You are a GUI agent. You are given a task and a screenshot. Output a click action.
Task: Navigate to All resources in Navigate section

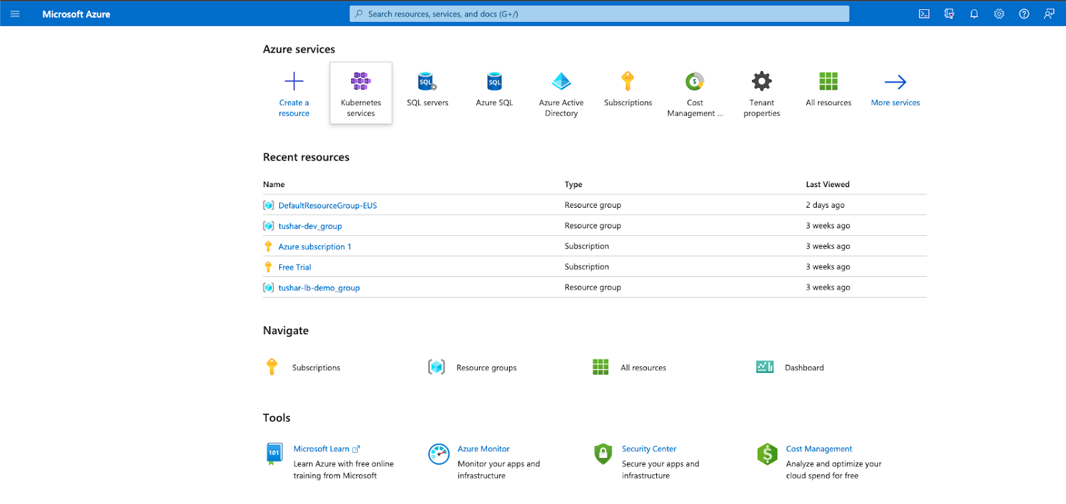click(630, 368)
